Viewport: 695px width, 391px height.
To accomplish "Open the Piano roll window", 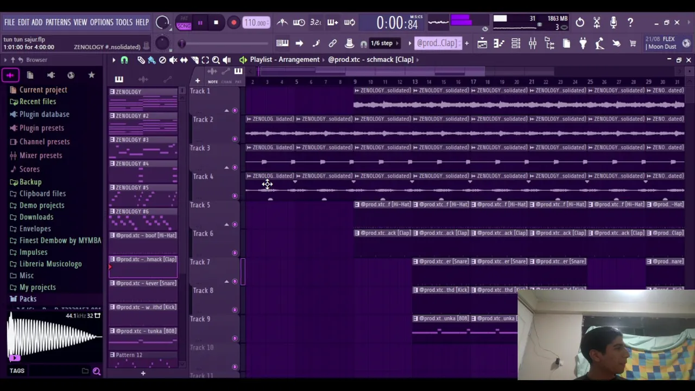I will click(x=499, y=43).
